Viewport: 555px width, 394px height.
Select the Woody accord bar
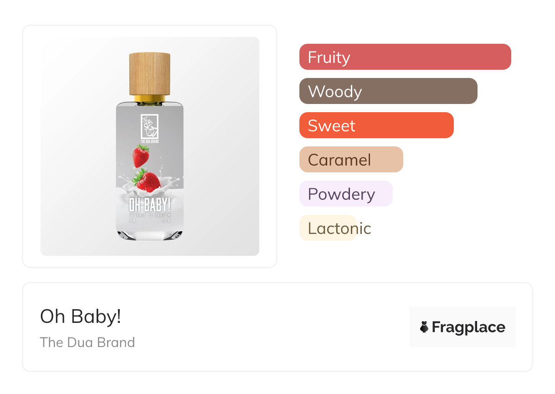[x=388, y=91]
